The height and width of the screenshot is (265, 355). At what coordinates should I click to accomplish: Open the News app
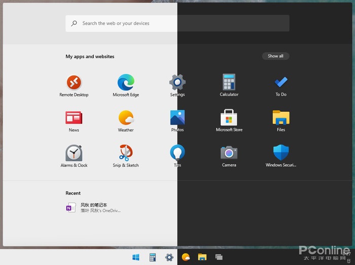(x=74, y=118)
